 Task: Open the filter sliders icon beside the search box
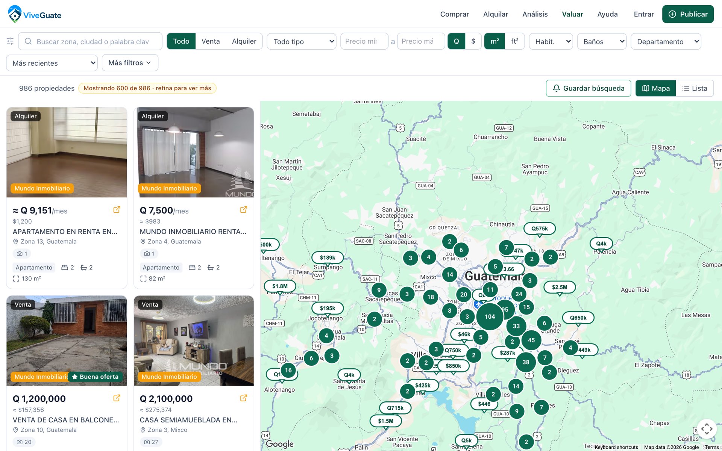(10, 41)
